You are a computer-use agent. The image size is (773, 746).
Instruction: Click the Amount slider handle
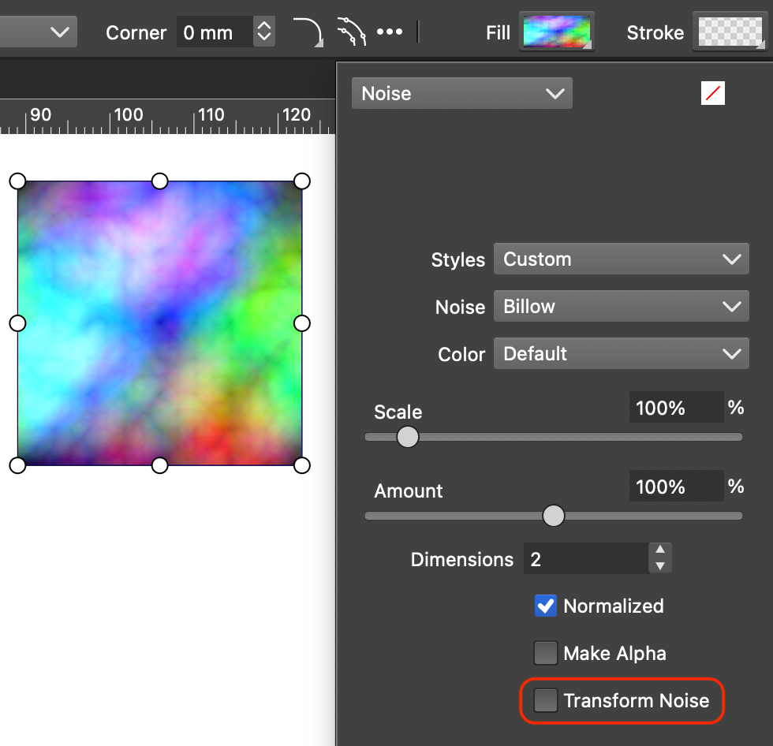[x=554, y=516]
